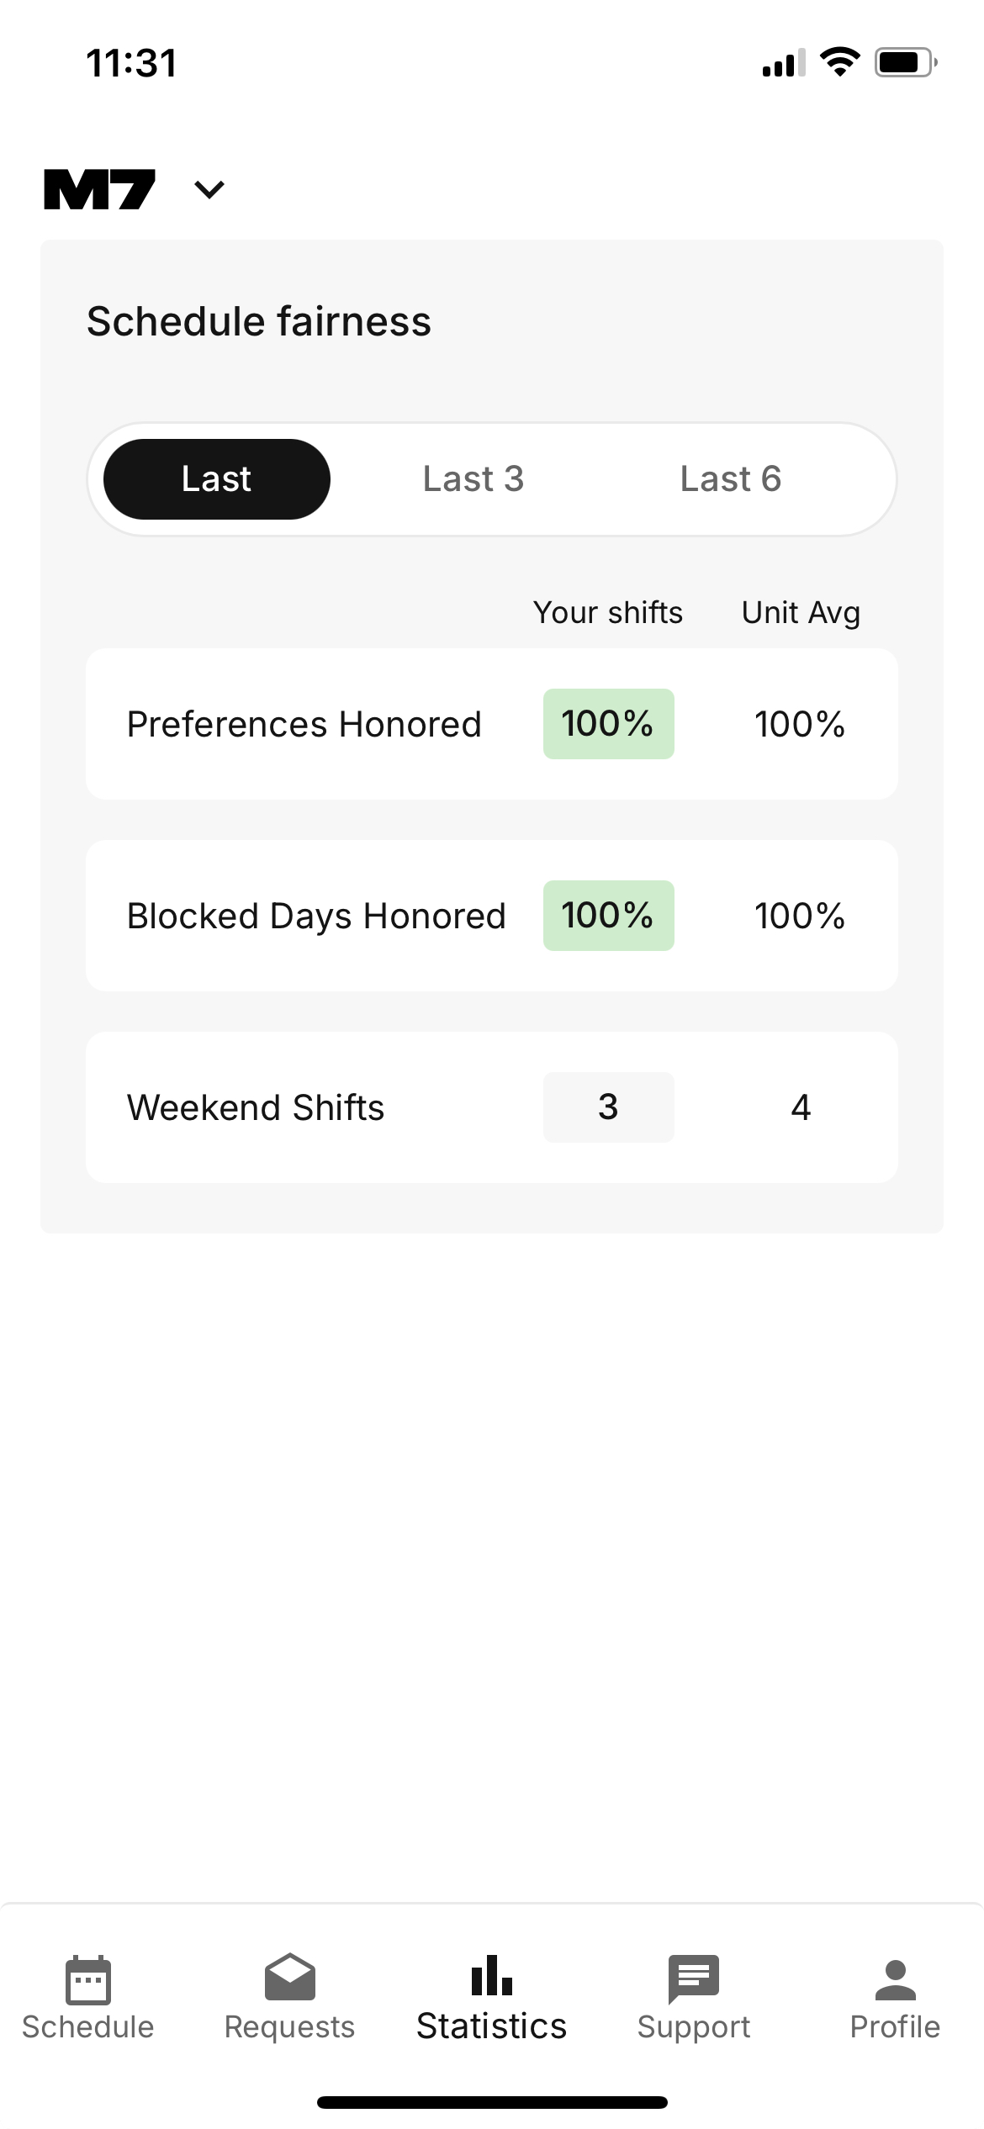The height and width of the screenshot is (2129, 984).
Task: Tap your 100% Blocked Days badge
Action: [608, 916]
